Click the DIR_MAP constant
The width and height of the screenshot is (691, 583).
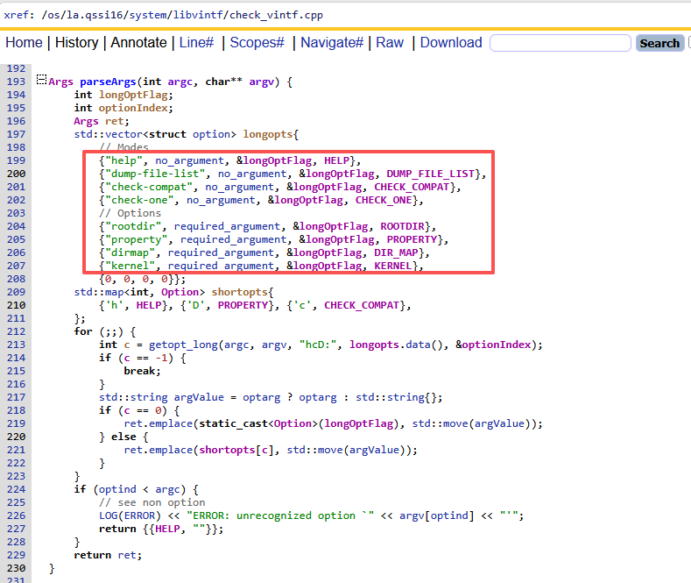[x=396, y=252]
